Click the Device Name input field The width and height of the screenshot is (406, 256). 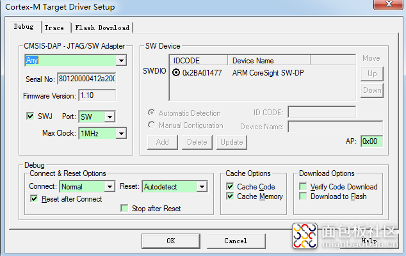[x=336, y=127]
